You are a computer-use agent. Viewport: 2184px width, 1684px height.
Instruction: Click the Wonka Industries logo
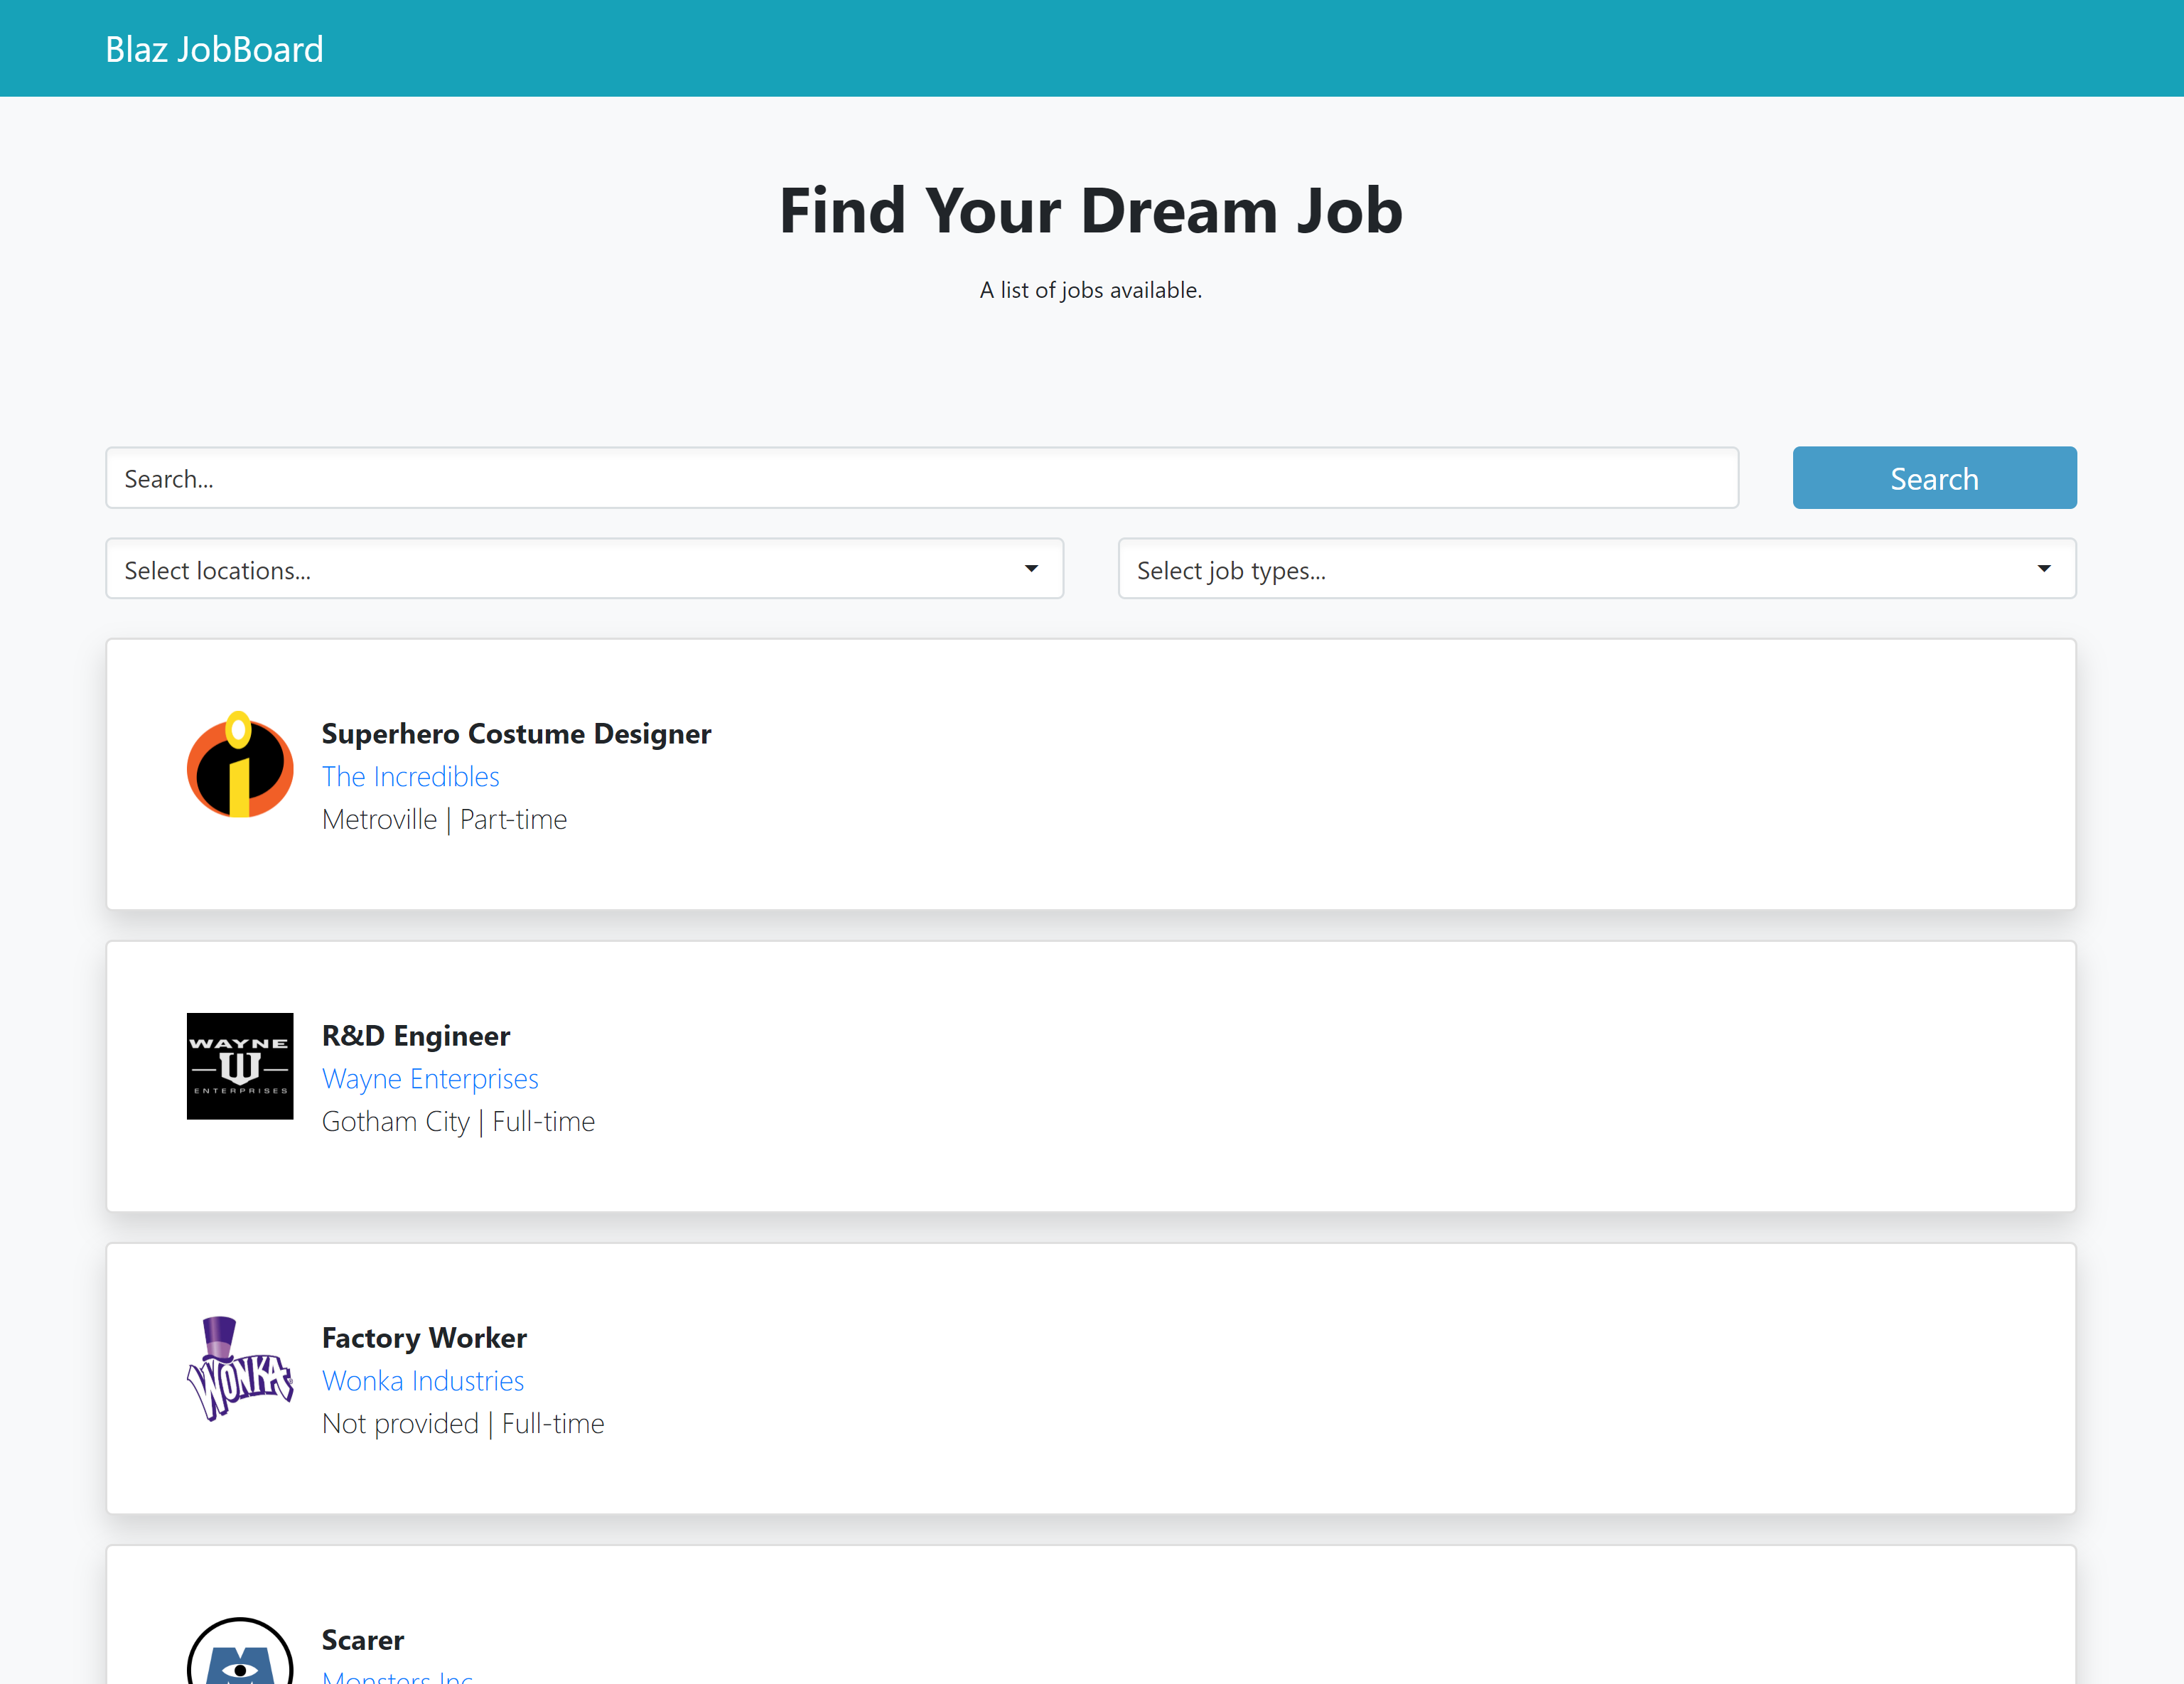click(240, 1368)
